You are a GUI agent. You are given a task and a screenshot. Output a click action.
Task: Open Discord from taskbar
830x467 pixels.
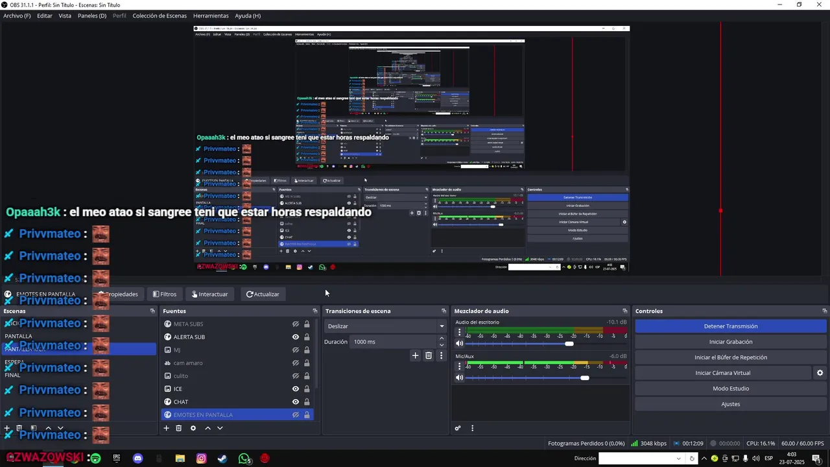pos(137,459)
